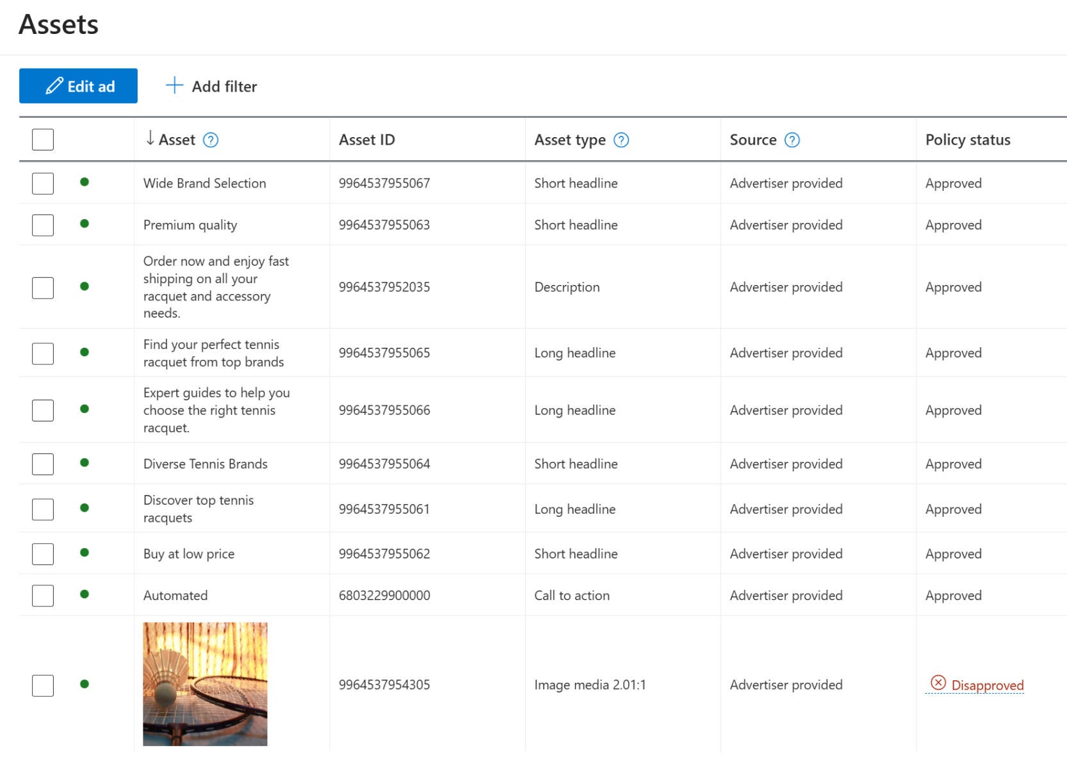Viewport: 1067px width, 766px height.
Task: Open the Disapproved status link
Action: pos(986,684)
